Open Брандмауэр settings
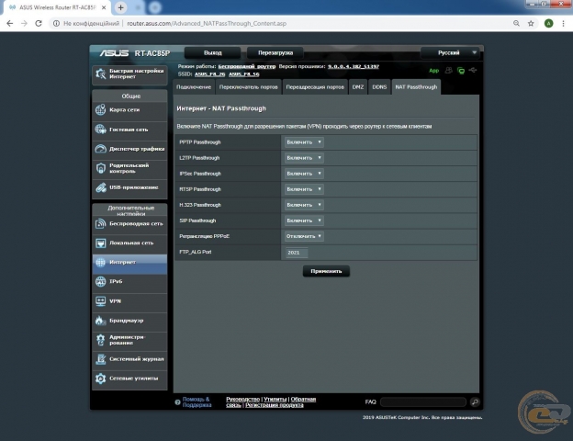This screenshot has height=441, width=573. click(x=129, y=321)
